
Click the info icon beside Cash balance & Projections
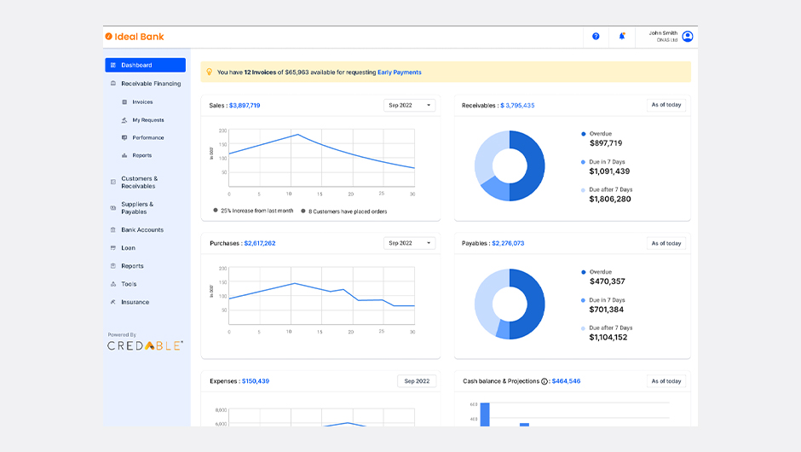click(x=545, y=381)
